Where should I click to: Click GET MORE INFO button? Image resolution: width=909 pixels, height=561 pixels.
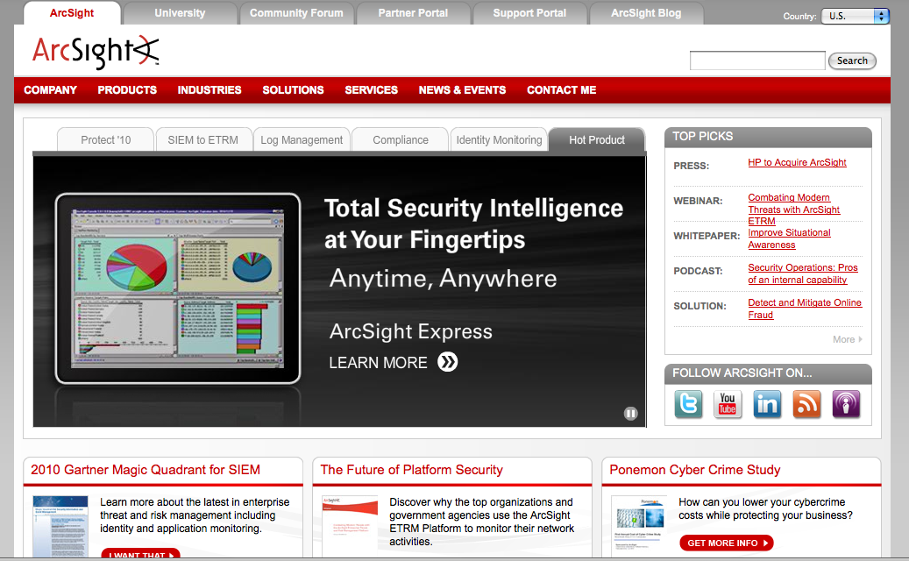tap(727, 543)
